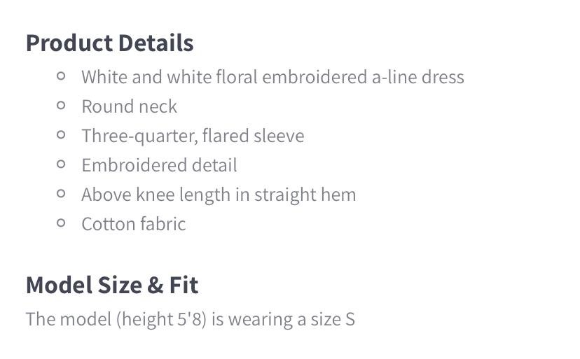580x359 pixels.
Task: Click the Product Details heading
Action: [x=109, y=43]
